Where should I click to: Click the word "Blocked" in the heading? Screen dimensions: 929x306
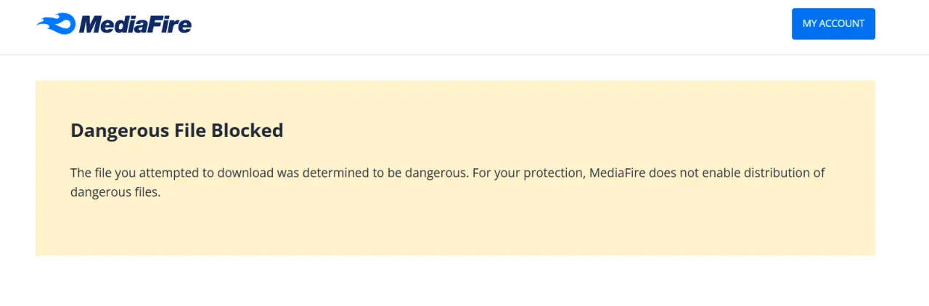coord(247,131)
